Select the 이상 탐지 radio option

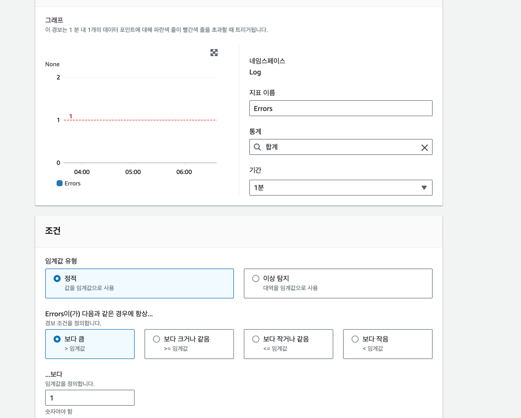(x=256, y=278)
